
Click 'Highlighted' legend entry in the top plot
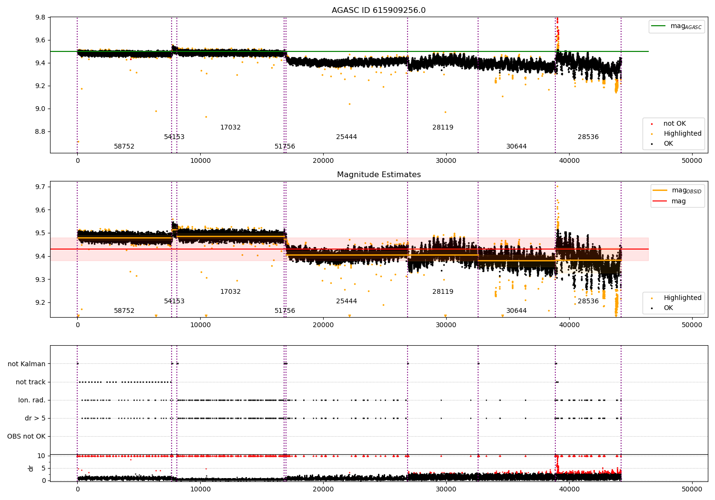pyautogui.click(x=683, y=134)
